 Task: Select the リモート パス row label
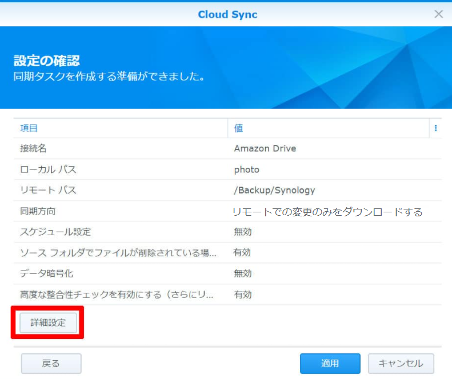(x=48, y=190)
